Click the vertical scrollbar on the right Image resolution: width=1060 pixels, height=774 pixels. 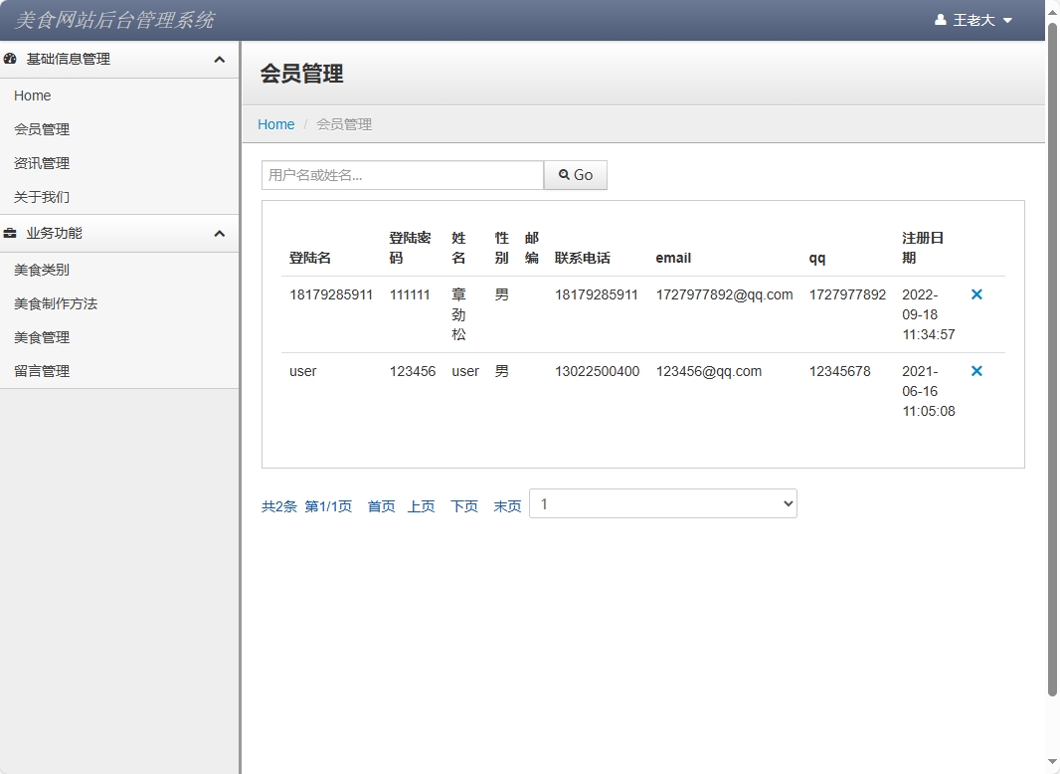pyautogui.click(x=1052, y=358)
